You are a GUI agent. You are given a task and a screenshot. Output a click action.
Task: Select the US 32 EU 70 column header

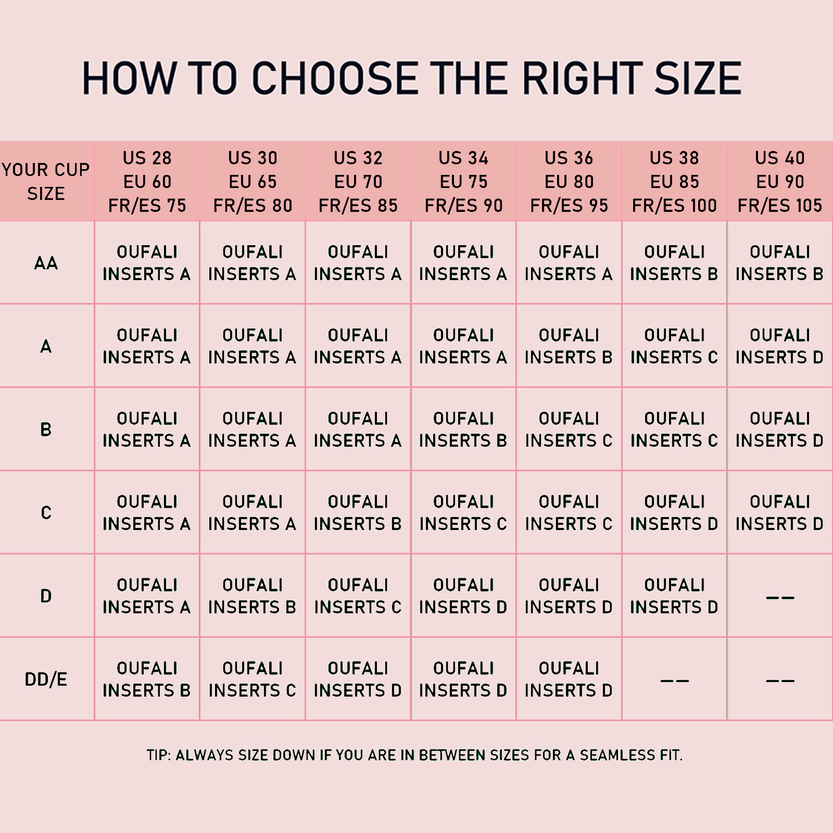click(358, 181)
